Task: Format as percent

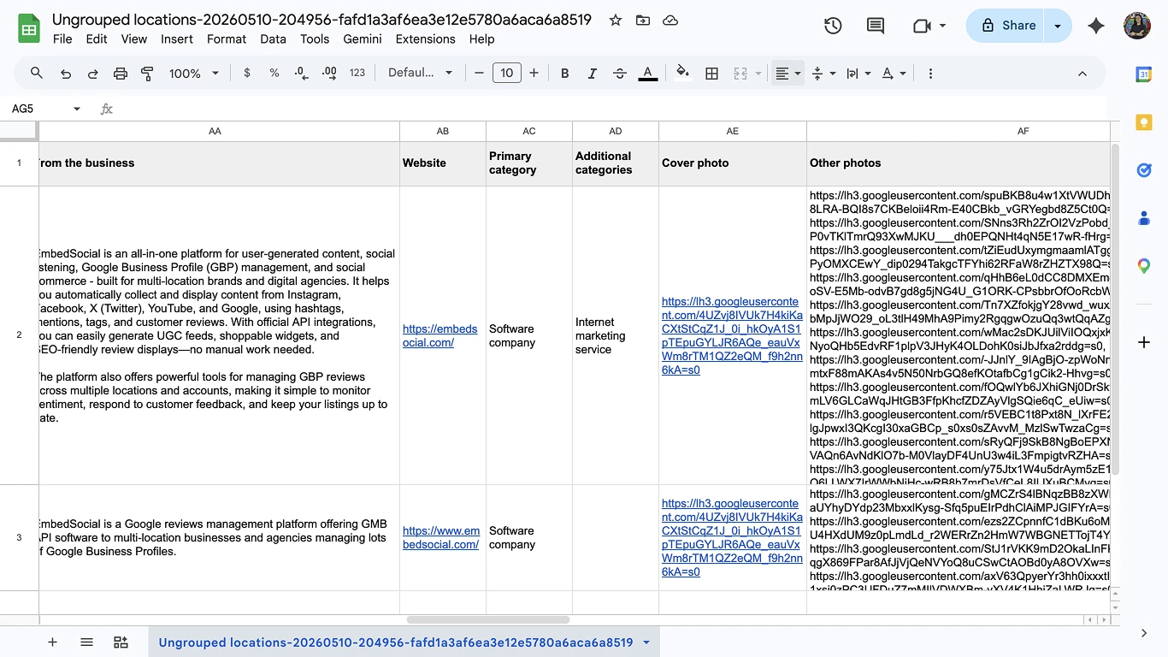Action: (274, 74)
